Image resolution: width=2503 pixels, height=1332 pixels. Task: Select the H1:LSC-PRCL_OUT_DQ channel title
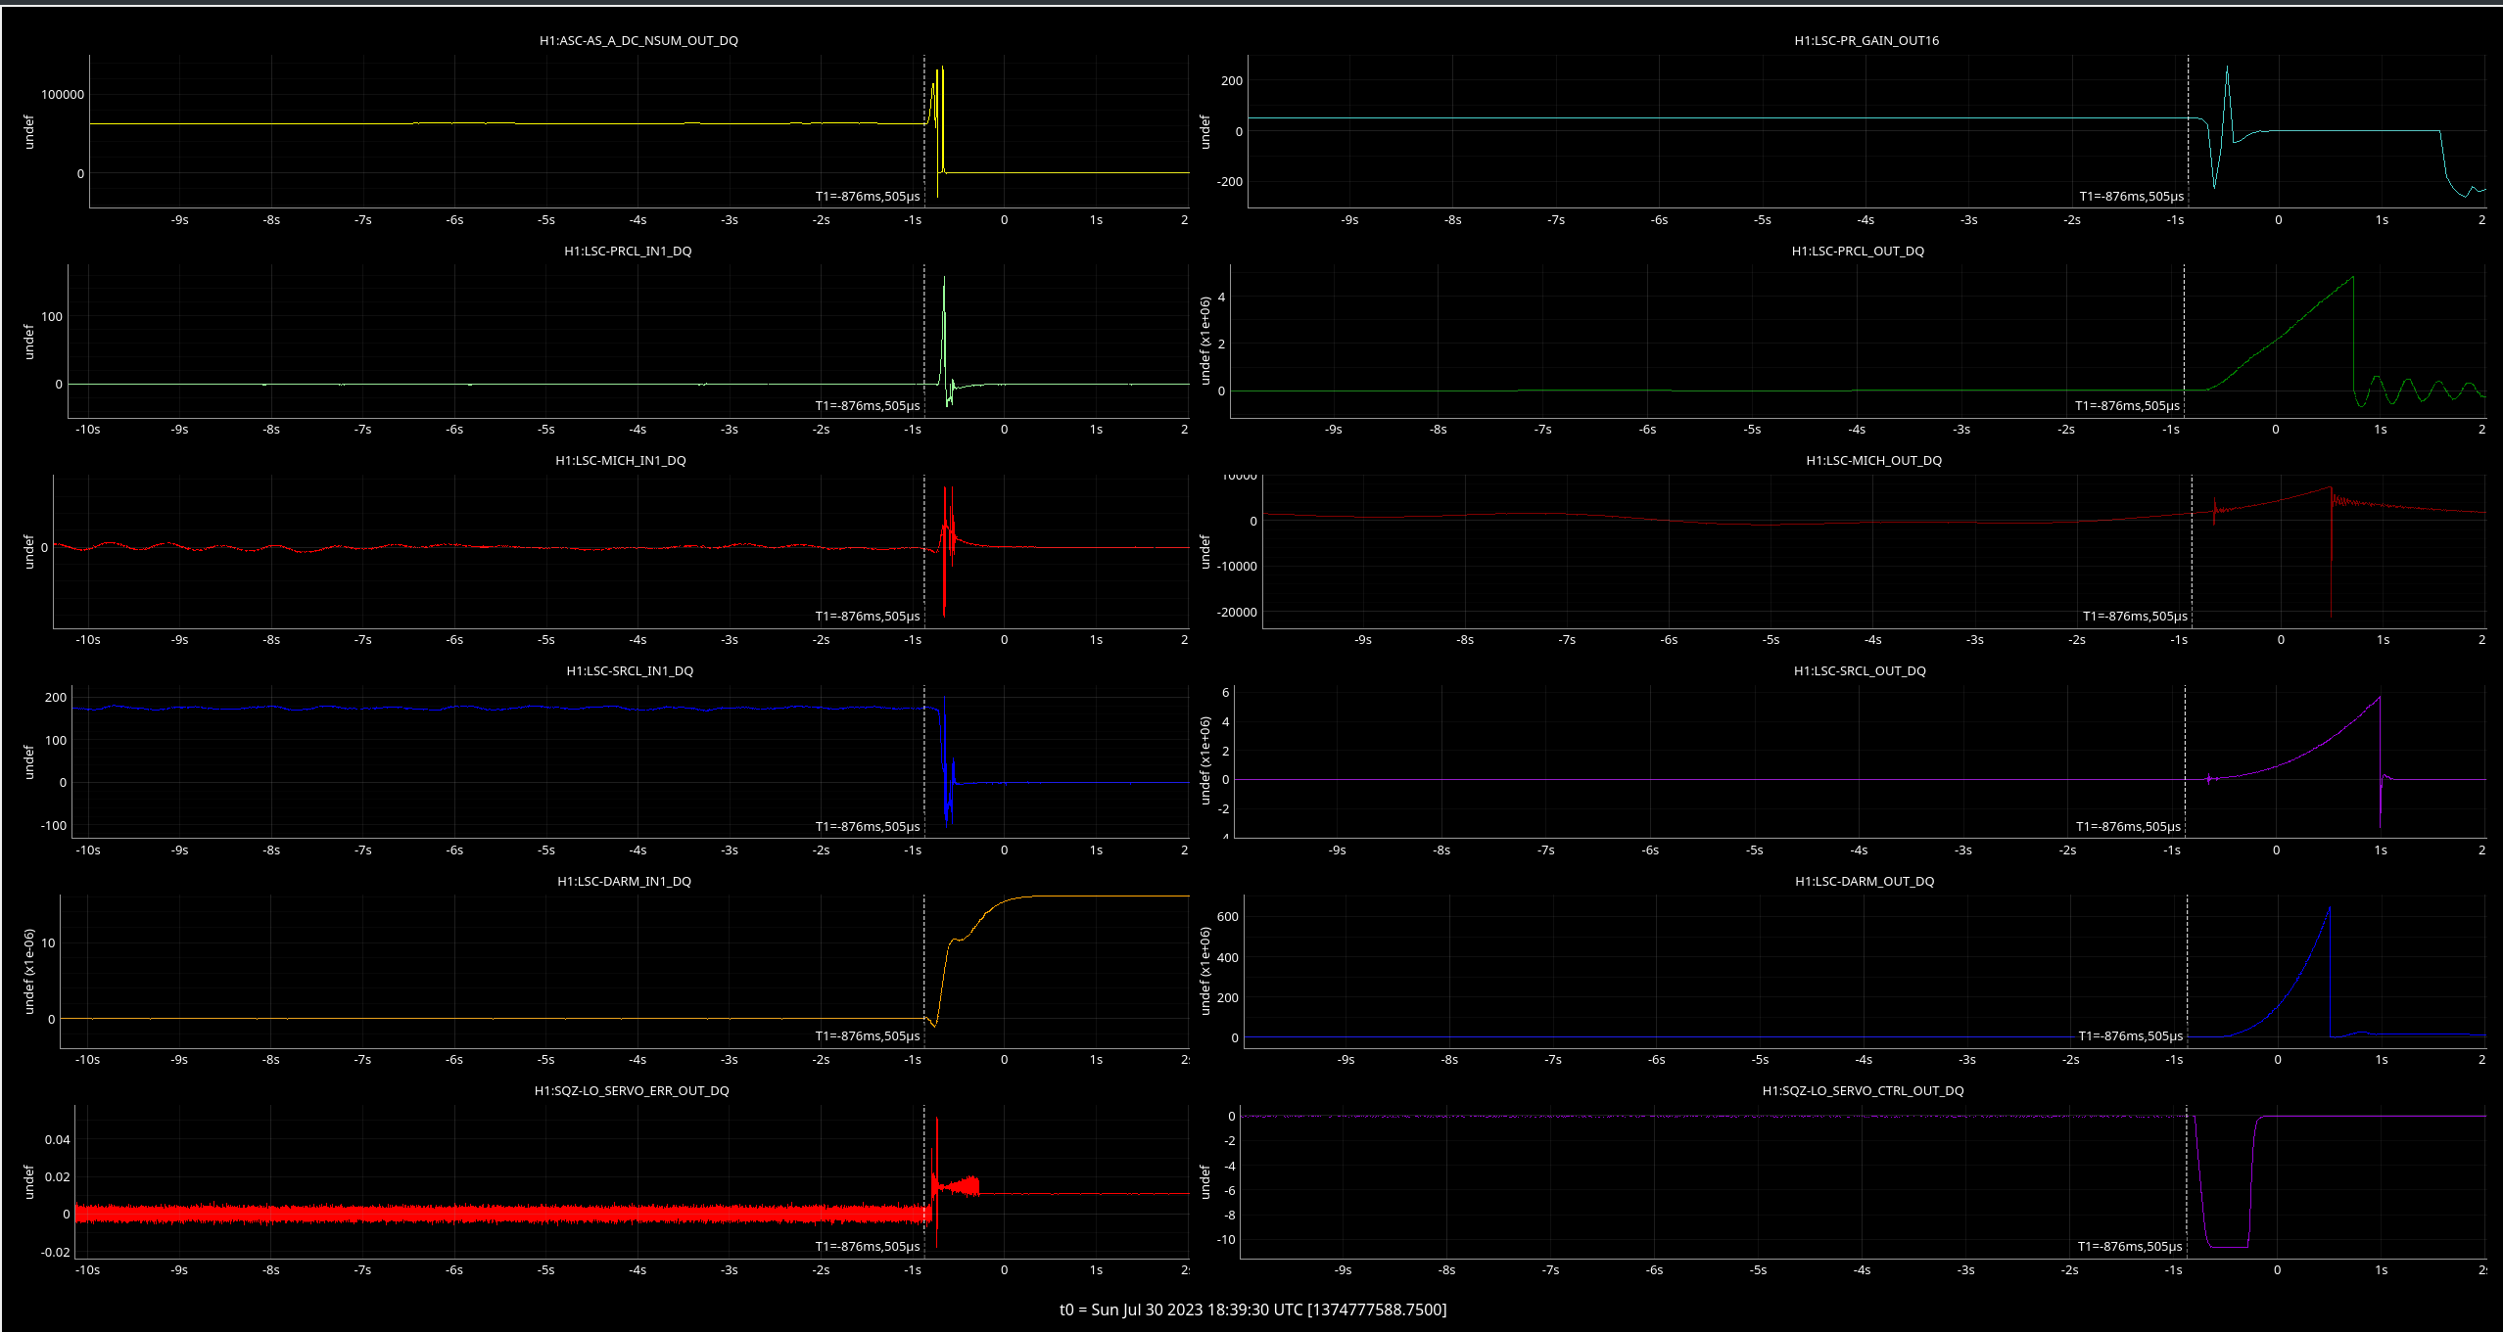point(1857,252)
